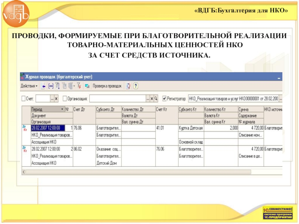Screen dimensions: 299x224
Task: Enable the Счет filter checkbox
Action: point(24,99)
